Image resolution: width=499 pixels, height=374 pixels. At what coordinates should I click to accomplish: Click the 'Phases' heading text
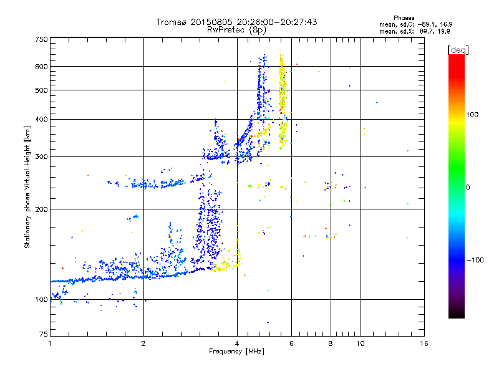tap(404, 18)
